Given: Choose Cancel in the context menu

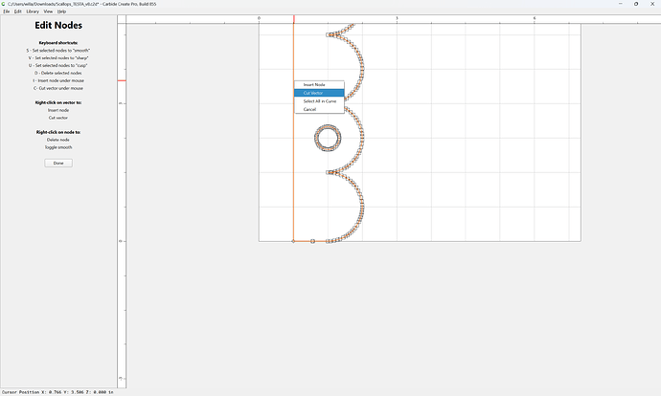Looking at the screenshot, I should click(319, 109).
